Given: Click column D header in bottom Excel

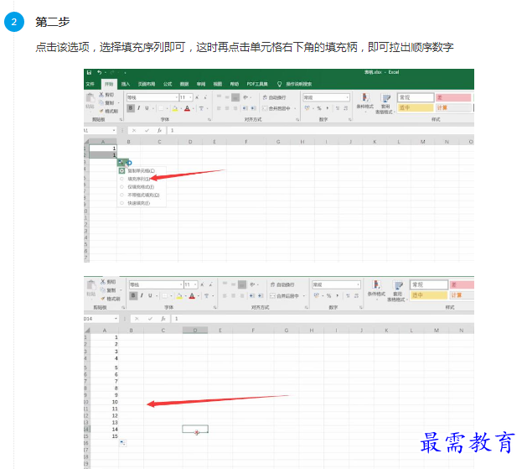Looking at the screenshot, I should tap(195, 331).
